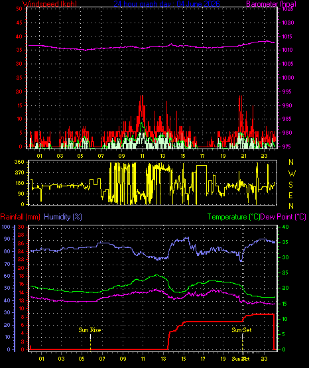Click the E compass direction label

click(290, 195)
